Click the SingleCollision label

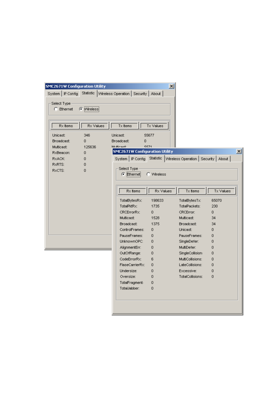[x=191, y=253]
